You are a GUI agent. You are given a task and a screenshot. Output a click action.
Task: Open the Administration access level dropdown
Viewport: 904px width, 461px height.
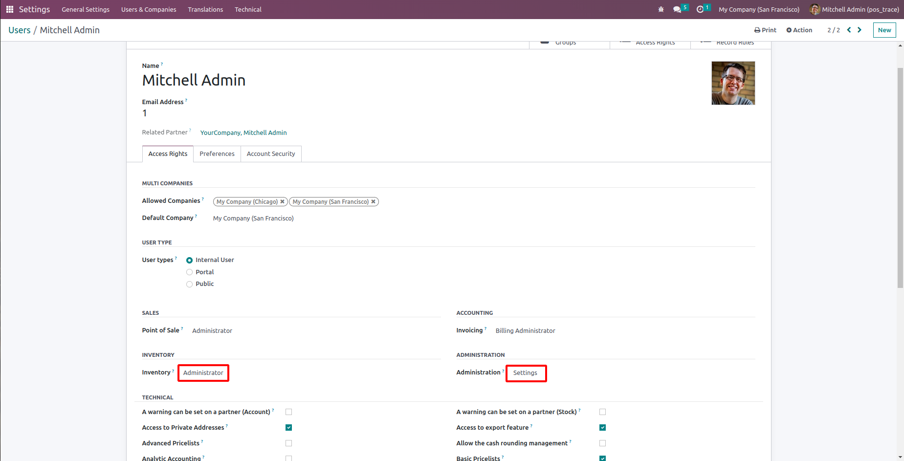click(x=526, y=373)
